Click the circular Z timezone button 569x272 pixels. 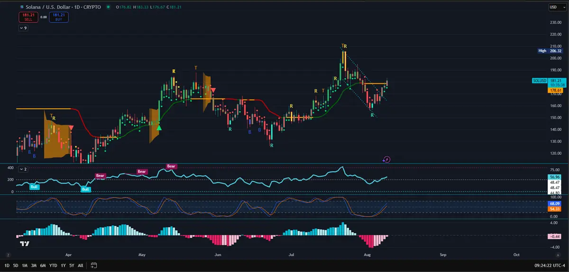(8, 254)
